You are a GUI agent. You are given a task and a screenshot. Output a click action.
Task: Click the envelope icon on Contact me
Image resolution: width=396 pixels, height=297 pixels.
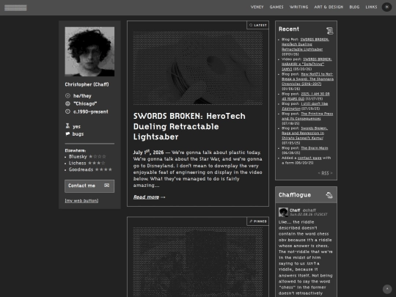(107, 186)
